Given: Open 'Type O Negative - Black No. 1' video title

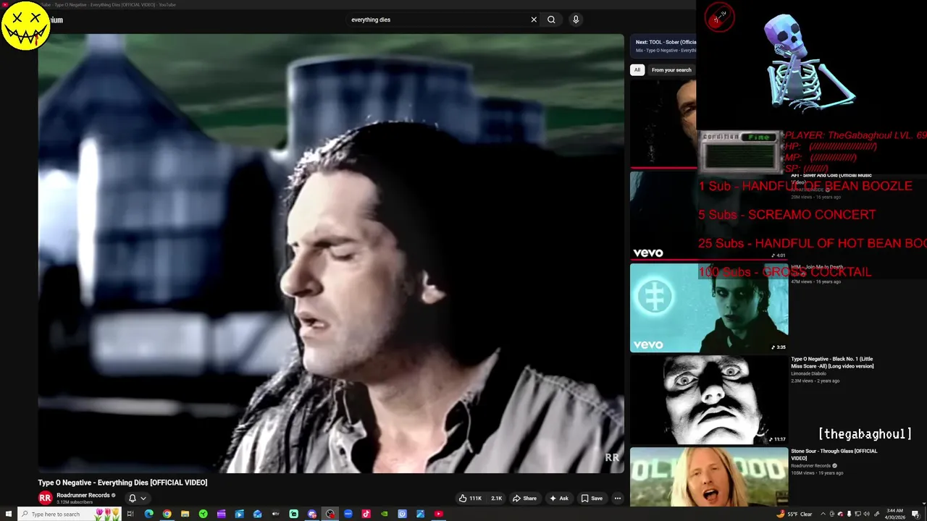Looking at the screenshot, I should (832, 363).
